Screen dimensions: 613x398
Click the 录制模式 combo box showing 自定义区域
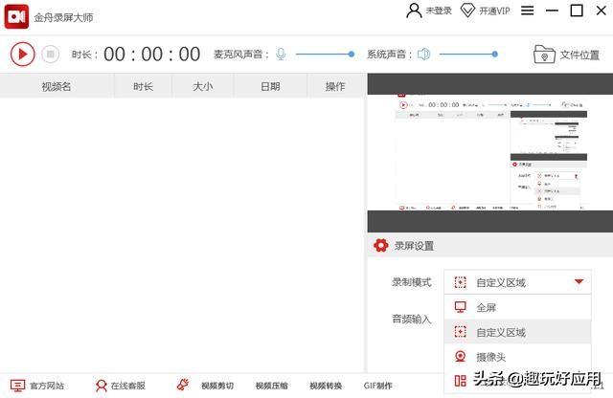coord(517,282)
